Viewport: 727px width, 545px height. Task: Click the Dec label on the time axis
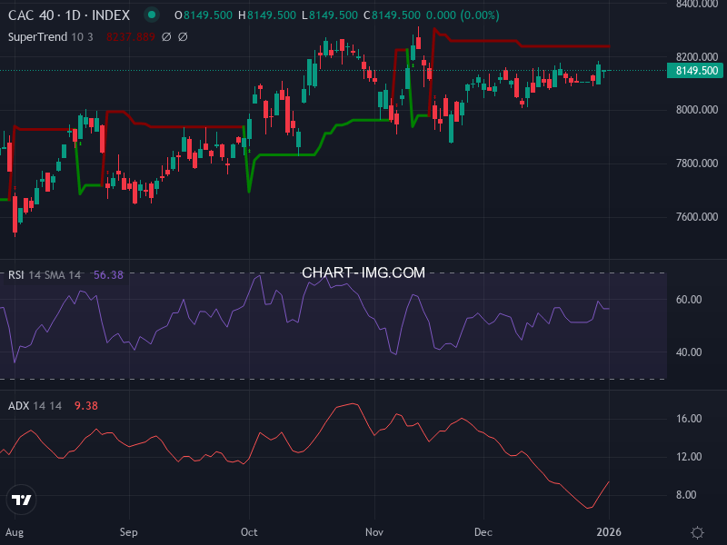tap(483, 532)
